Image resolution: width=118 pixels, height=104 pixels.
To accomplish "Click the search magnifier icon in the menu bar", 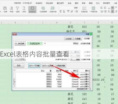I will tap(30, 3).
